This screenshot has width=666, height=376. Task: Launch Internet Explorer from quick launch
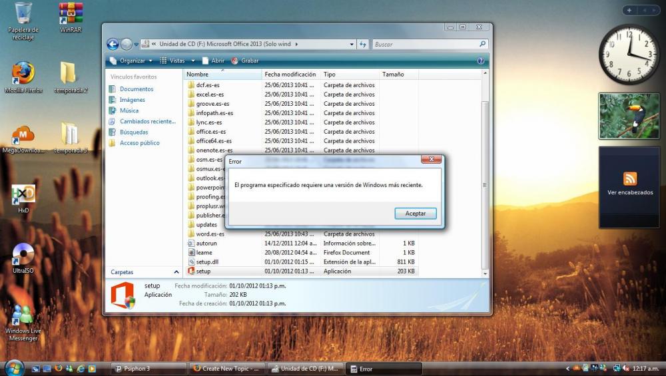[81, 369]
